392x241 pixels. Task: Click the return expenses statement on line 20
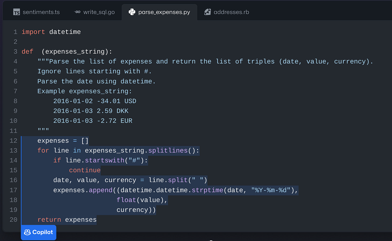coord(67,219)
